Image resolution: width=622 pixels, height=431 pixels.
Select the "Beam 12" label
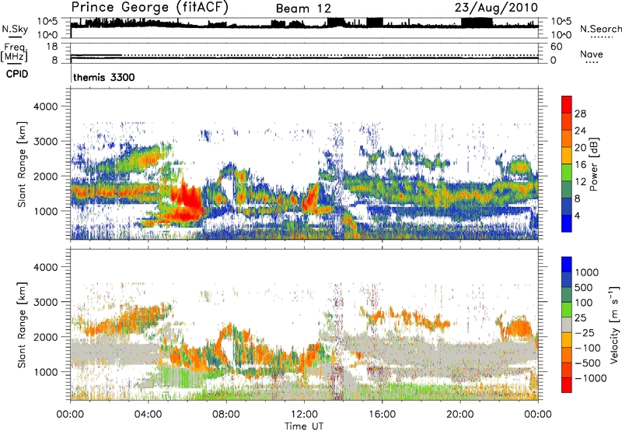pyautogui.click(x=303, y=9)
